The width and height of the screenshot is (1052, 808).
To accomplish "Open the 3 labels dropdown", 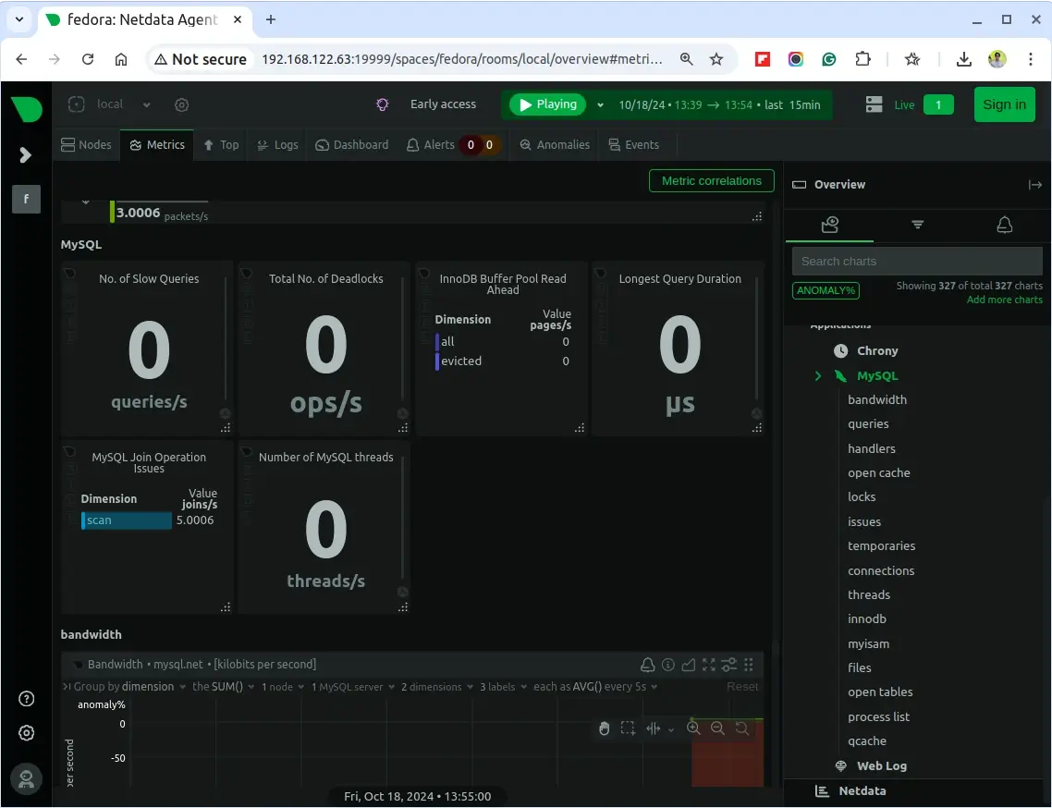I will [503, 687].
